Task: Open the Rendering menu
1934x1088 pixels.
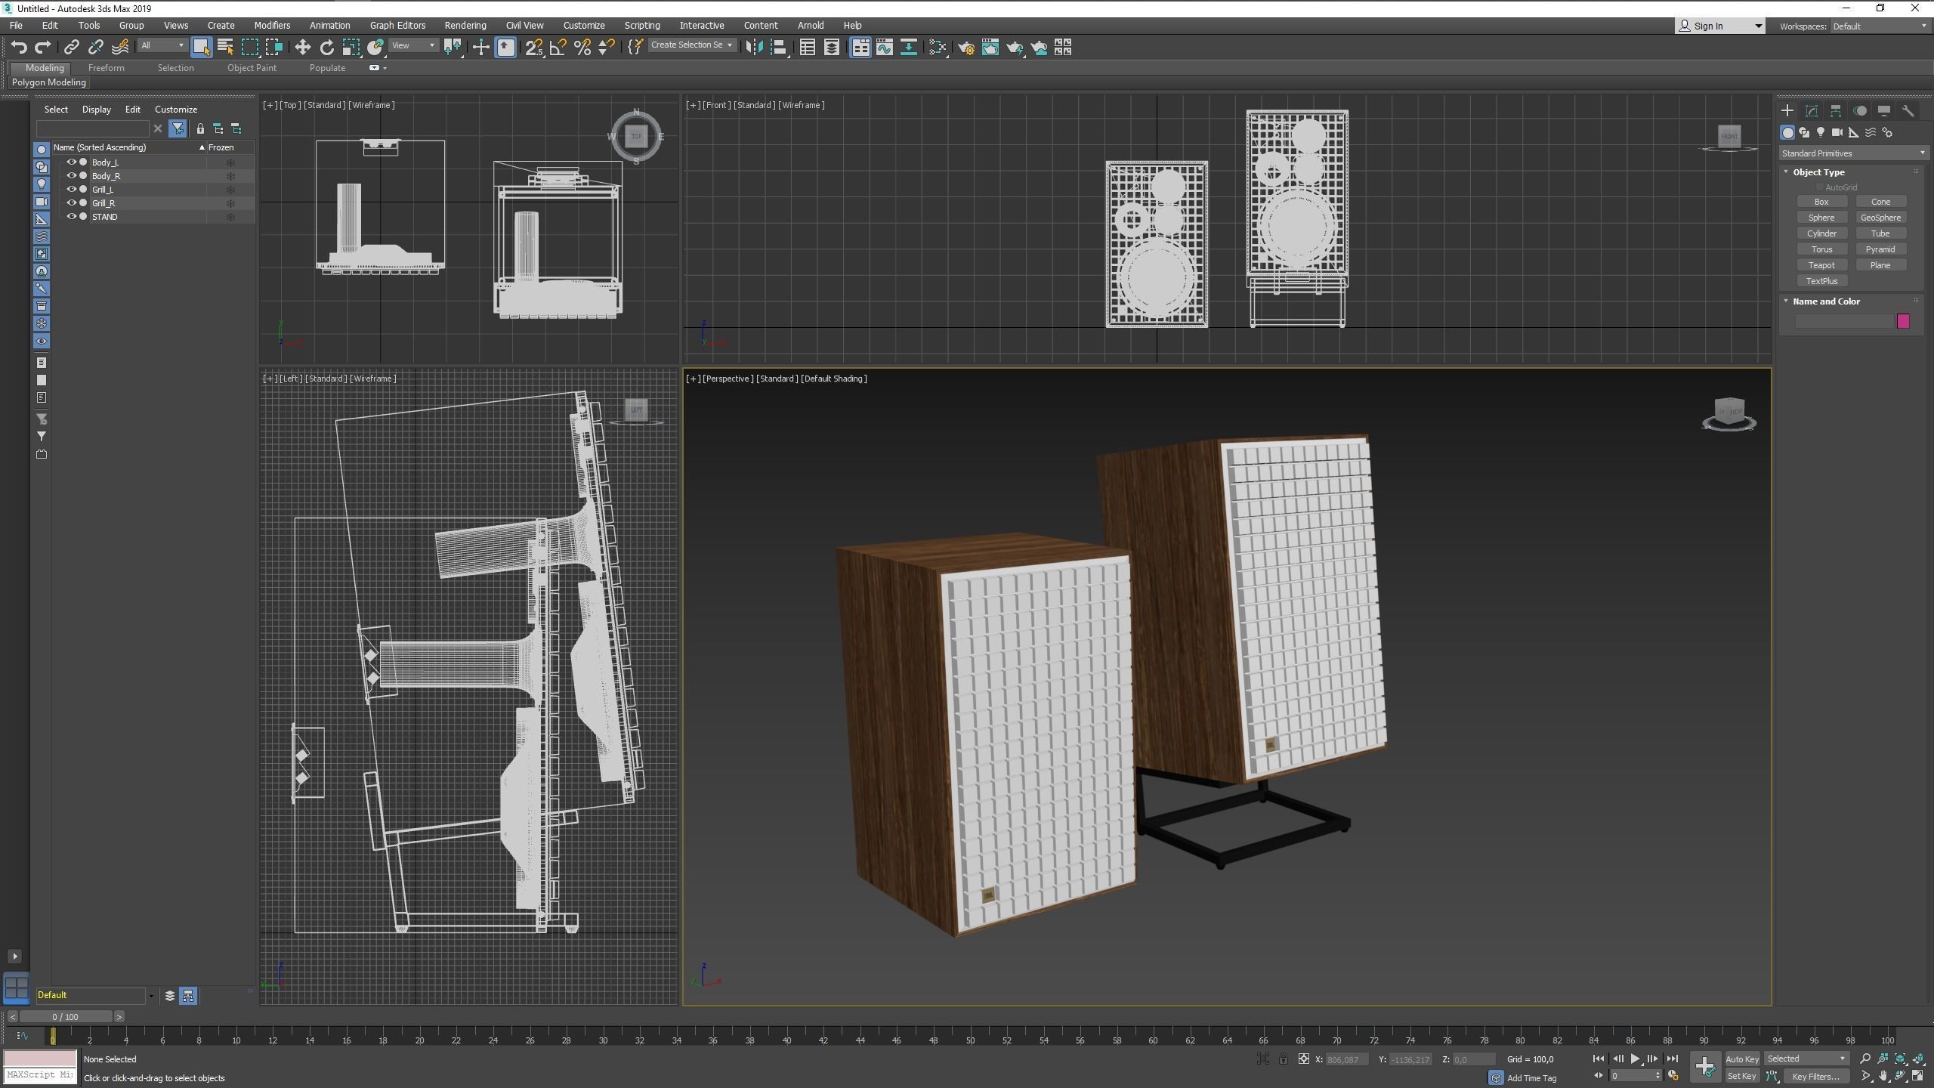Action: coord(465,25)
